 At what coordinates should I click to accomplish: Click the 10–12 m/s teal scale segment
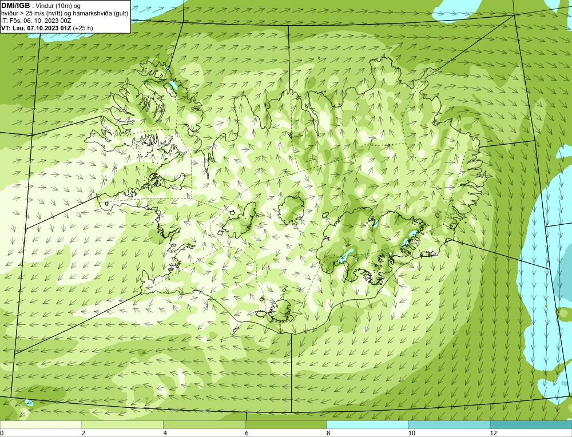tap(450, 424)
